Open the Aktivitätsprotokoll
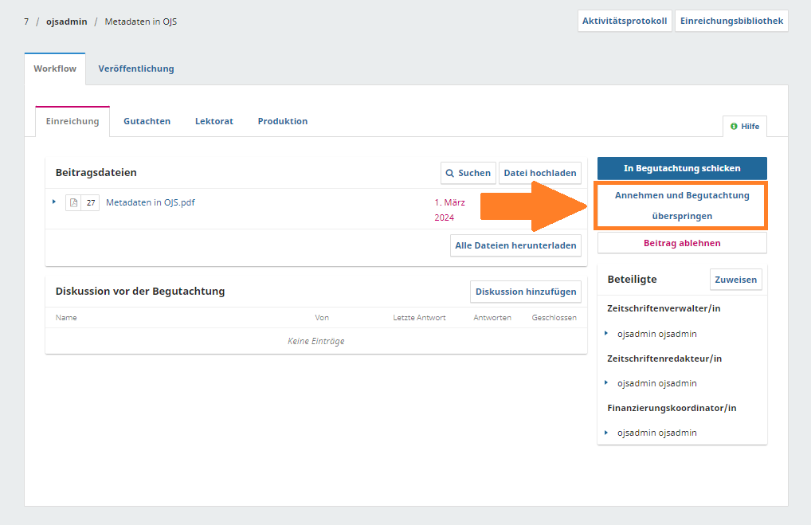 [x=625, y=21]
